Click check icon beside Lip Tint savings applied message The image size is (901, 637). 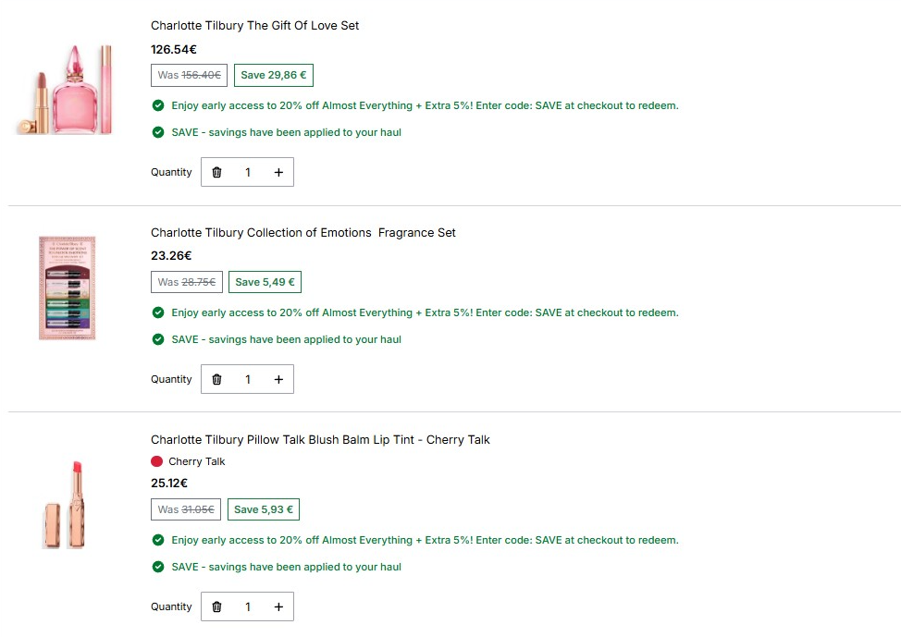(158, 567)
